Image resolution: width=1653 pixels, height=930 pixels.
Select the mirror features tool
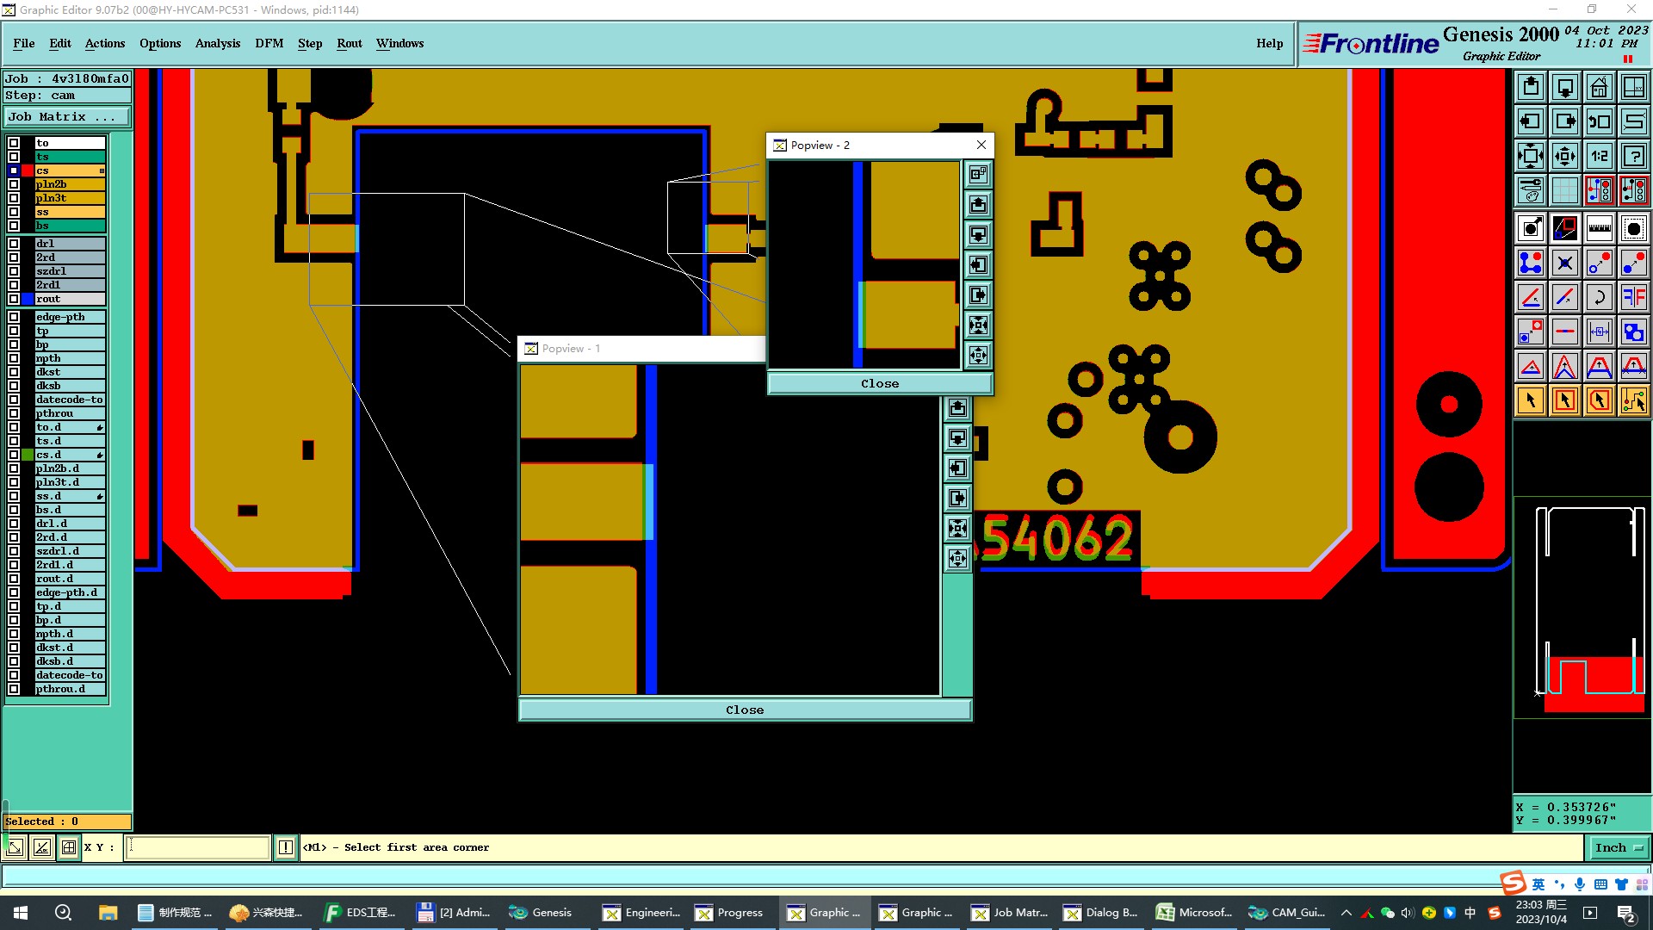(x=1633, y=297)
